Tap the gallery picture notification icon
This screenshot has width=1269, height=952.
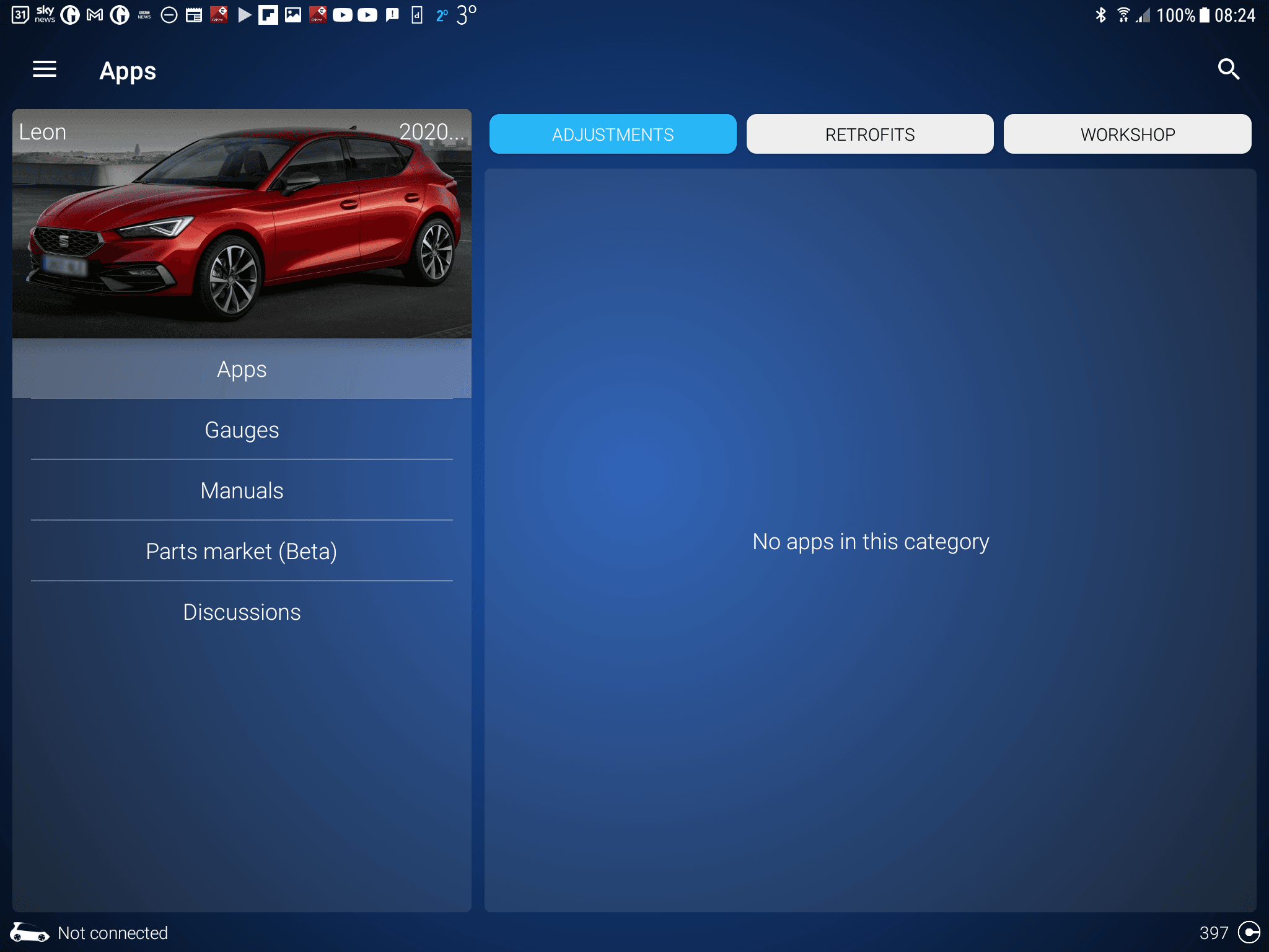click(x=293, y=15)
